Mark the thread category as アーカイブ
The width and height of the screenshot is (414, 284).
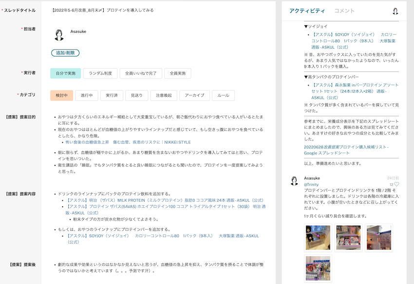[194, 95]
